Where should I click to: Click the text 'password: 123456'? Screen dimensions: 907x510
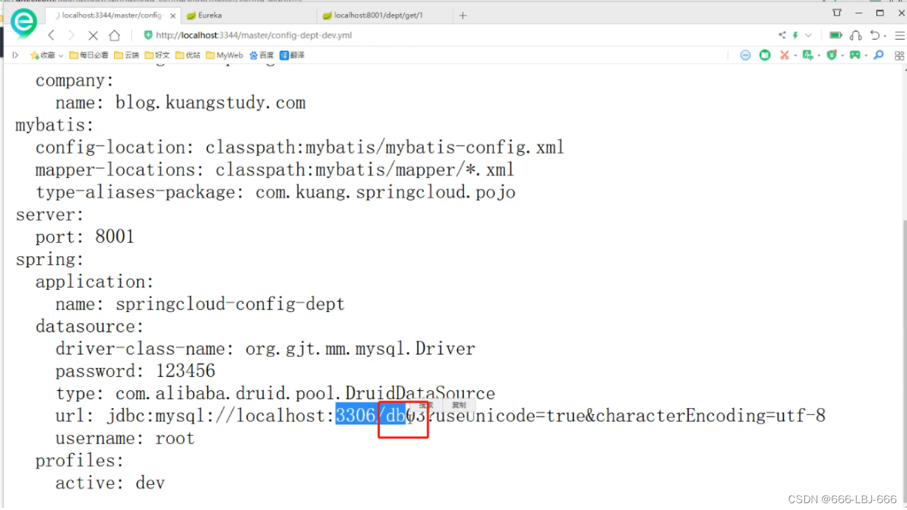click(x=135, y=371)
